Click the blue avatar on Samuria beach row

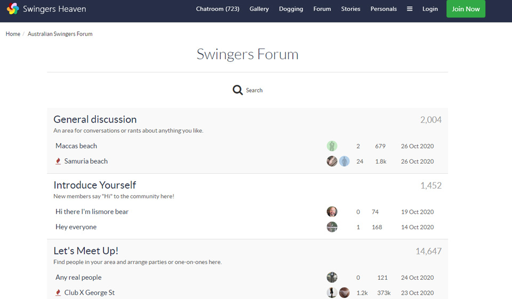pos(345,161)
